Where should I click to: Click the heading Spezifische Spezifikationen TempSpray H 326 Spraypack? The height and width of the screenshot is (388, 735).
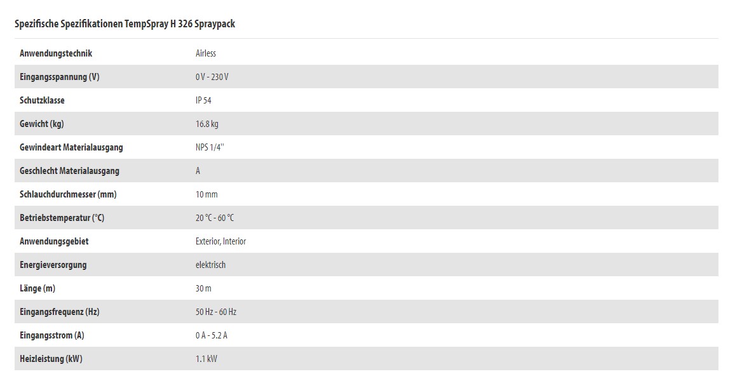125,24
